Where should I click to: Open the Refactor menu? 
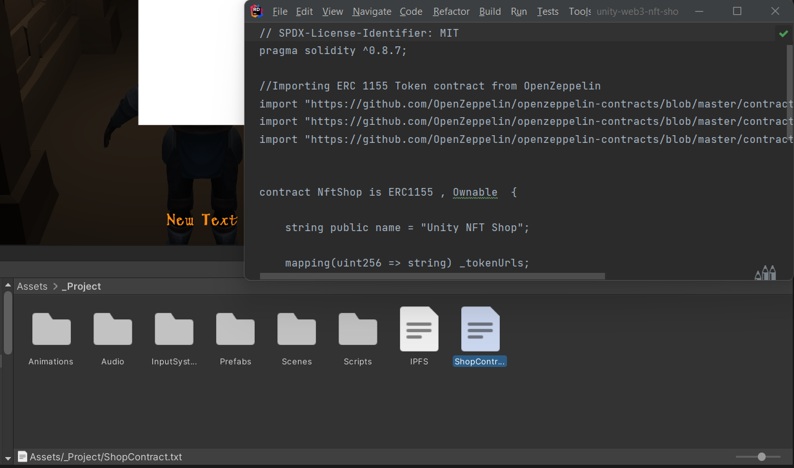(x=452, y=12)
